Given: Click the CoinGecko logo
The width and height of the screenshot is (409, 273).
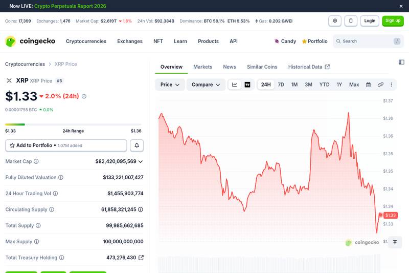Looking at the screenshot, I should (30, 41).
